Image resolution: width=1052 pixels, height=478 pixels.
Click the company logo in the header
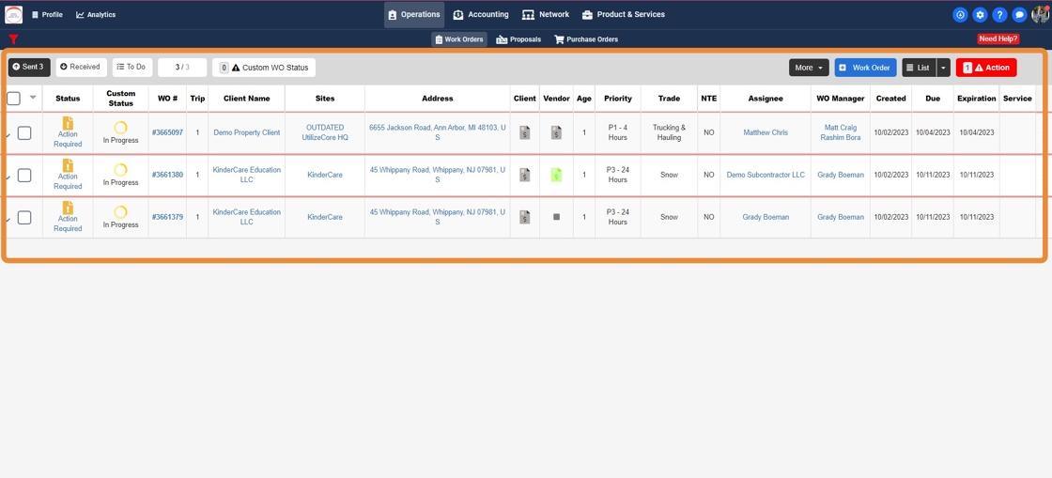pyautogui.click(x=13, y=14)
